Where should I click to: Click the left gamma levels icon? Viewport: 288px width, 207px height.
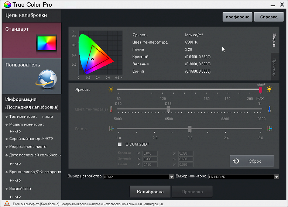click(x=111, y=129)
